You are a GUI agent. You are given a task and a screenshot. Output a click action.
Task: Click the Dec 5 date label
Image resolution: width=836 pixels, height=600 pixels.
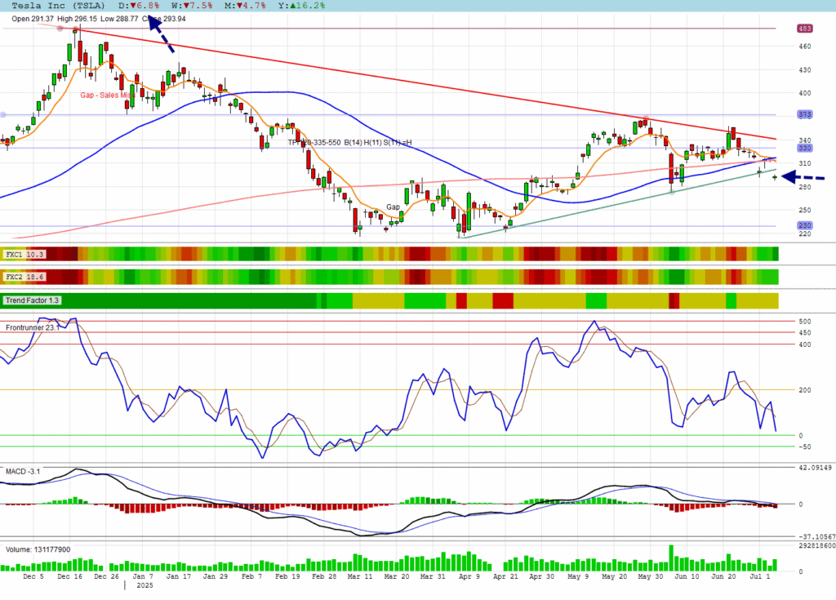33,576
